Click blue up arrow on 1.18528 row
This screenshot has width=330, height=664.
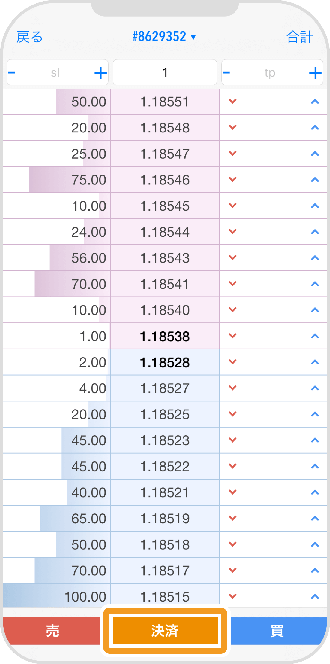coord(315,362)
